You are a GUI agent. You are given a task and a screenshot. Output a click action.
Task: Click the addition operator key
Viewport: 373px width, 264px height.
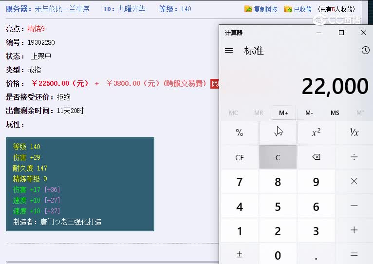(x=354, y=230)
